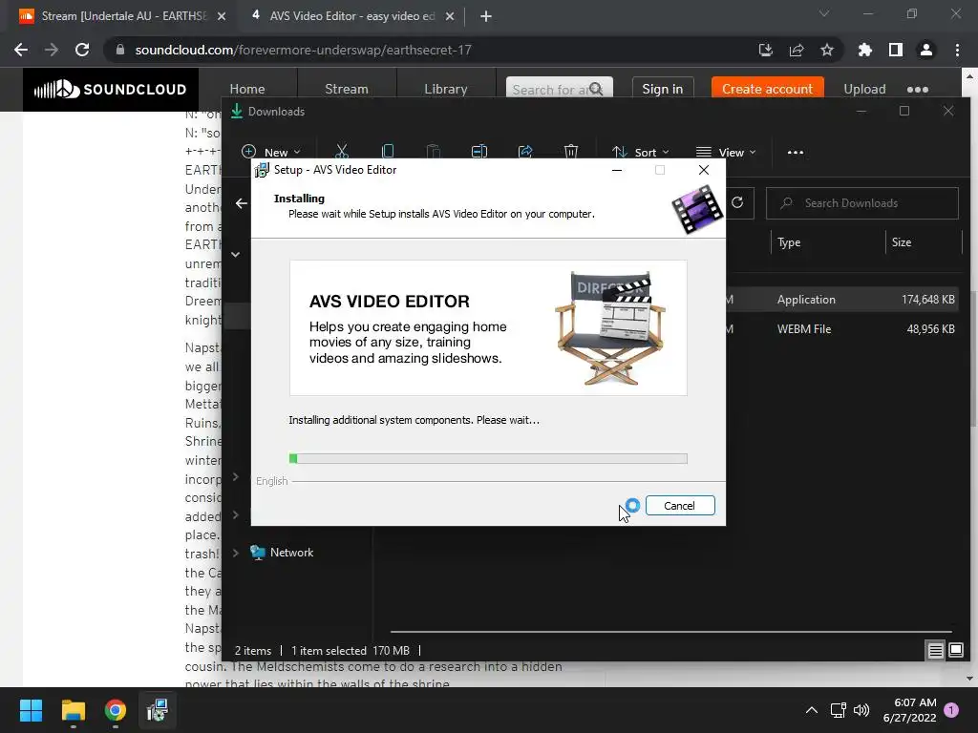978x733 pixels.
Task: Minimize the AVS Video Editor setup window
Action: [x=617, y=170]
